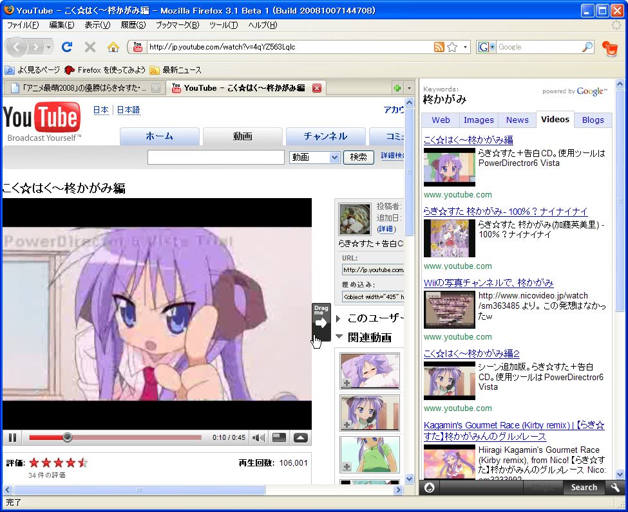Collapse the 関連動画 section triangle
The image size is (628, 512).
(x=339, y=337)
